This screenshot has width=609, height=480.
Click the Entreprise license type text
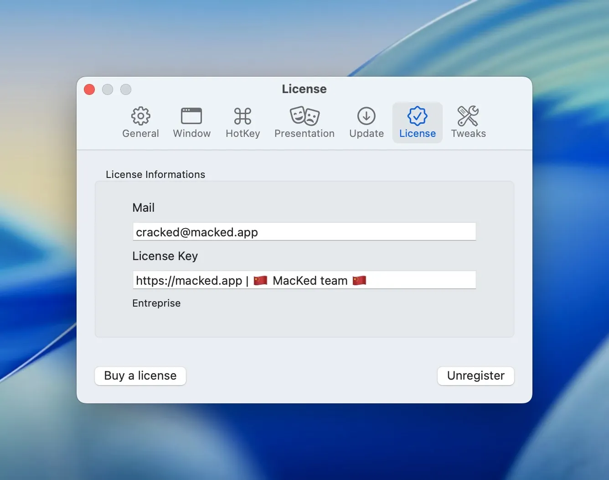tap(156, 303)
